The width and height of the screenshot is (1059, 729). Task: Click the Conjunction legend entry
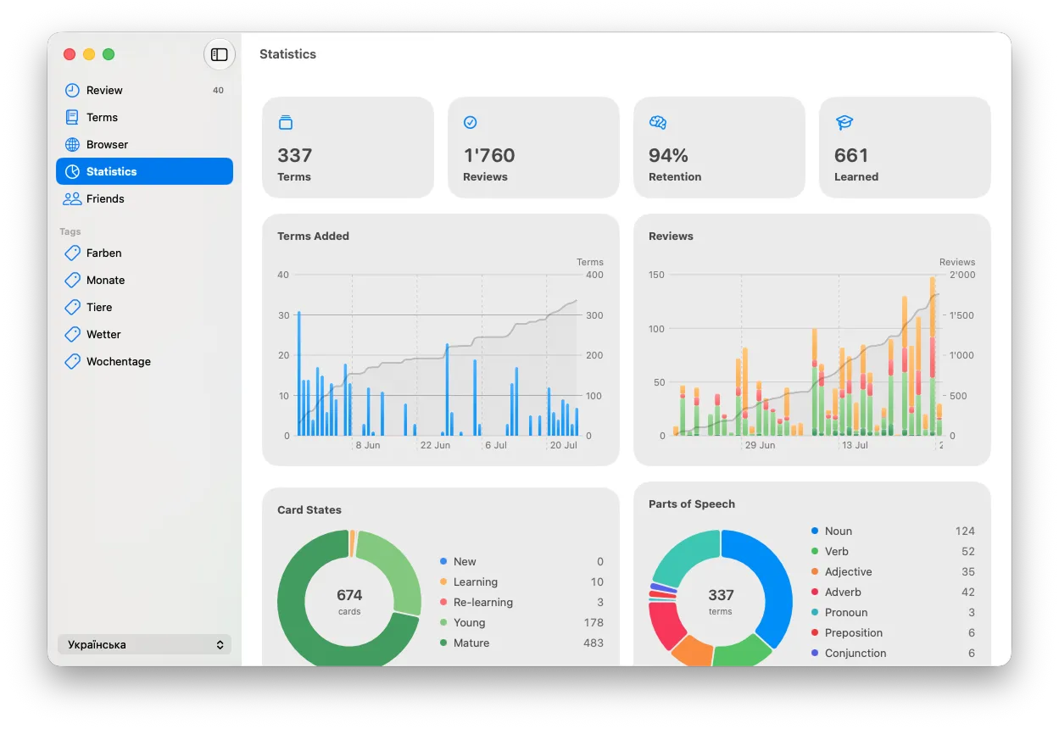coord(892,653)
